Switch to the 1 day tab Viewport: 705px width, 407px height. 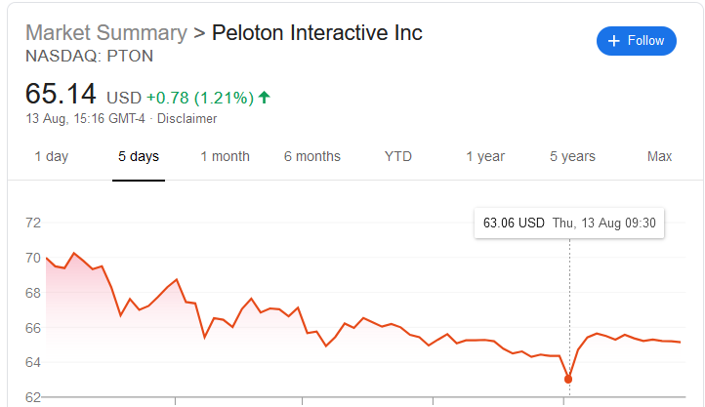(51, 156)
